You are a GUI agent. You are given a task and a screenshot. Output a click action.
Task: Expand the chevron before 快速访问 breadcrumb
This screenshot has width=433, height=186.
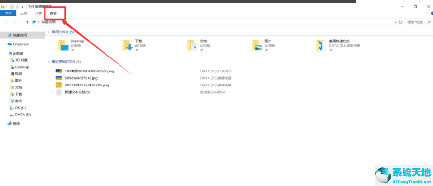pos(39,22)
